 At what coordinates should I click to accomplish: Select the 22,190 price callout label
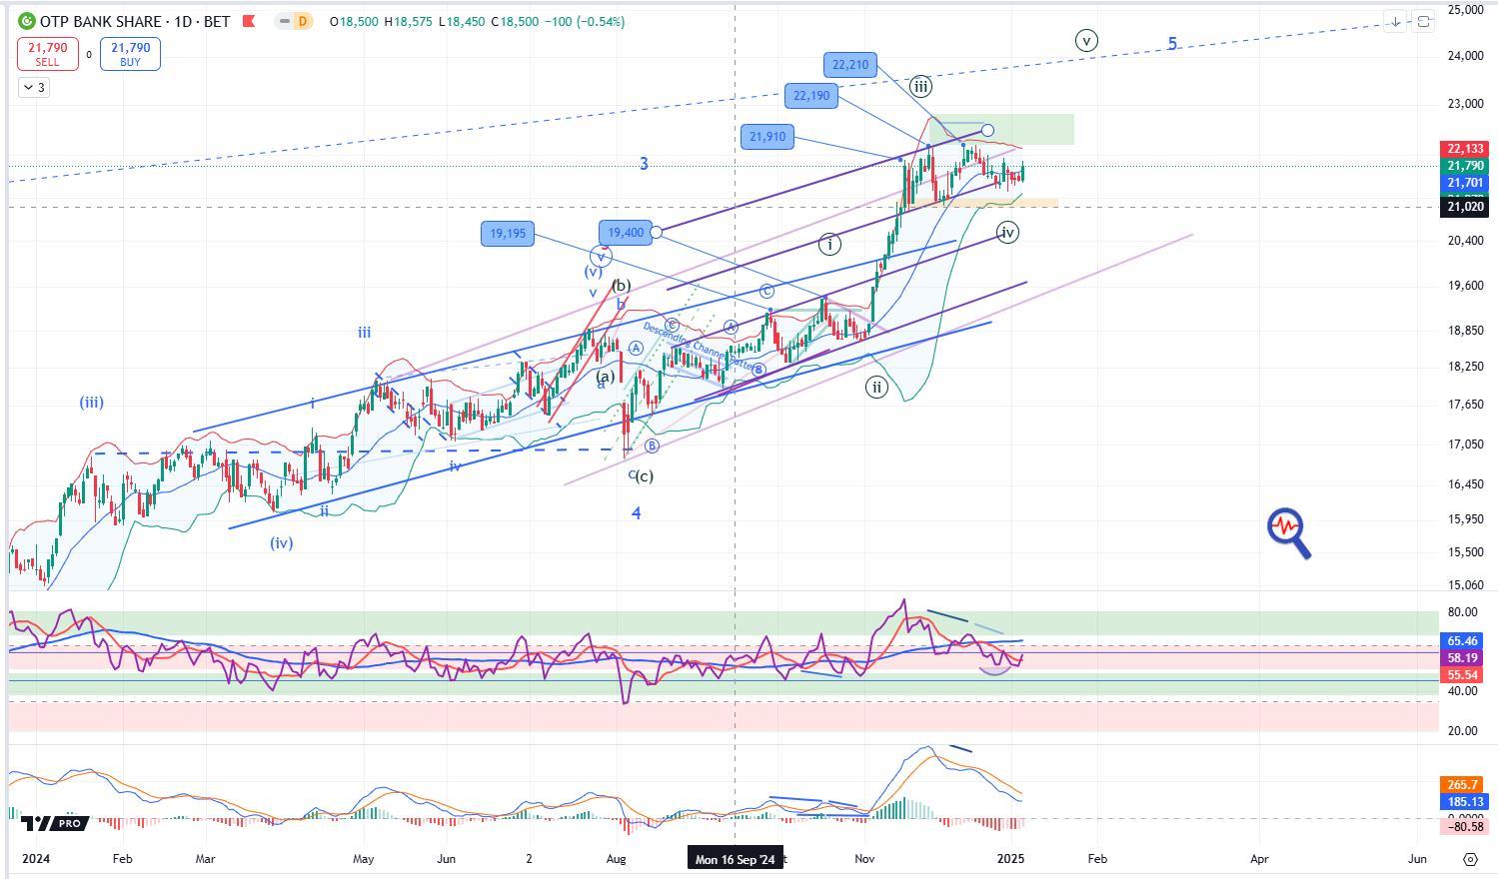(x=810, y=96)
